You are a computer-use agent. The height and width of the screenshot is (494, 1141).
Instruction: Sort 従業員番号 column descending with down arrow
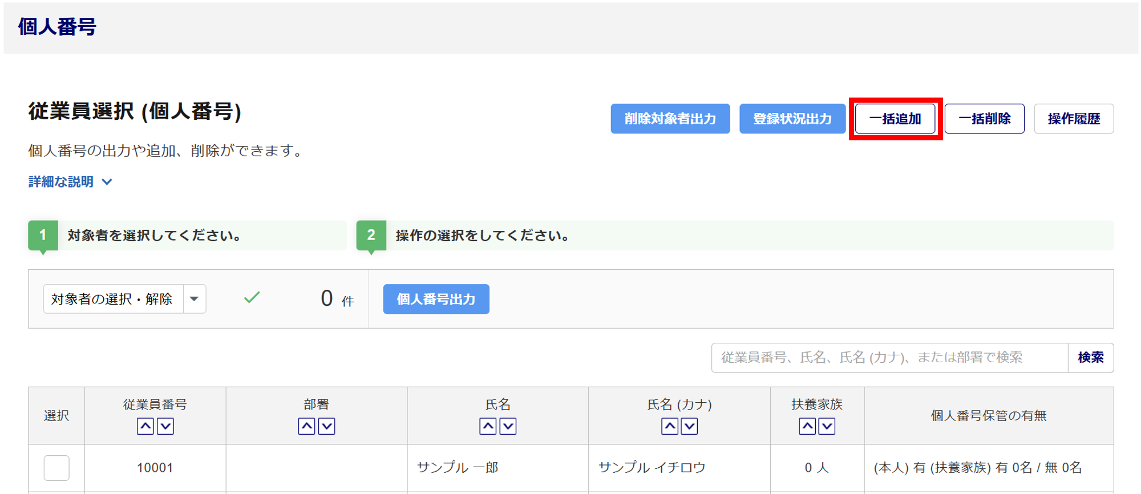click(x=165, y=426)
